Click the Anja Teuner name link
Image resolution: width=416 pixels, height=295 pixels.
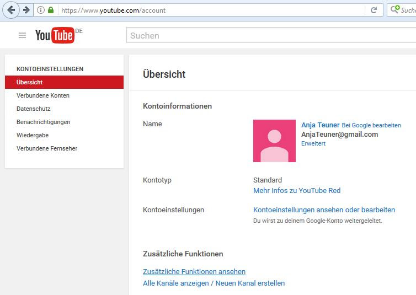coord(320,125)
